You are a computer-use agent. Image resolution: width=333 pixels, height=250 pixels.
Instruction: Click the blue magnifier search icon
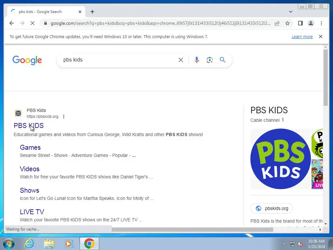click(x=222, y=60)
